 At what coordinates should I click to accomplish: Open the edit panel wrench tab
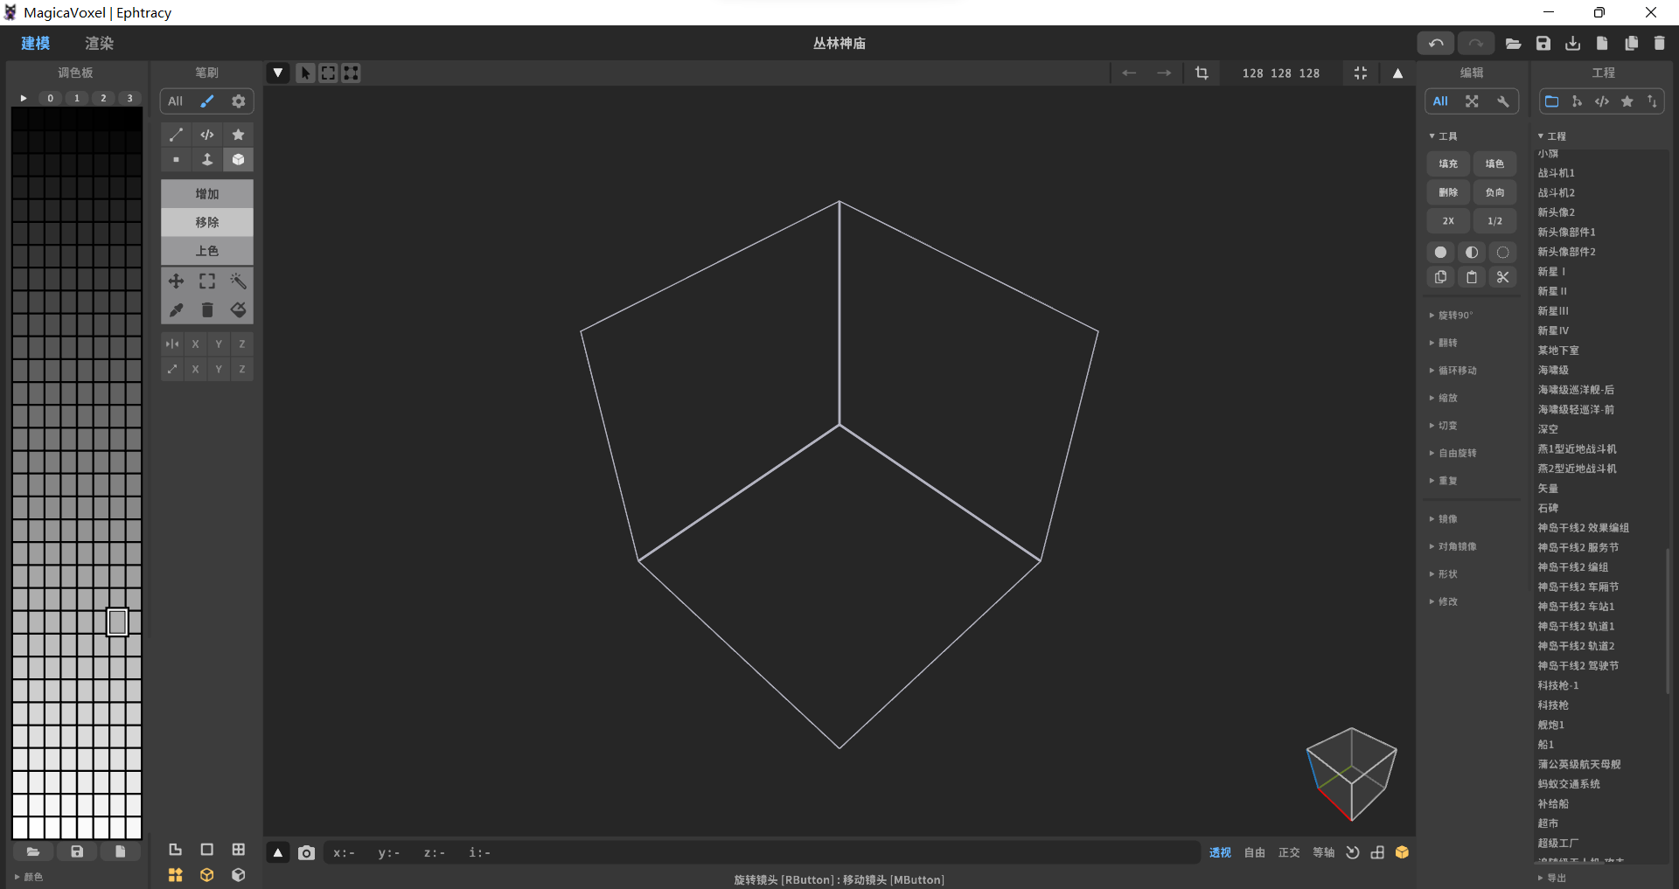tap(1502, 101)
